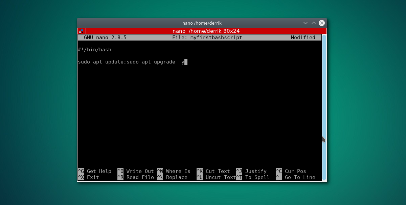Click the Modified status indicator

[303, 37]
